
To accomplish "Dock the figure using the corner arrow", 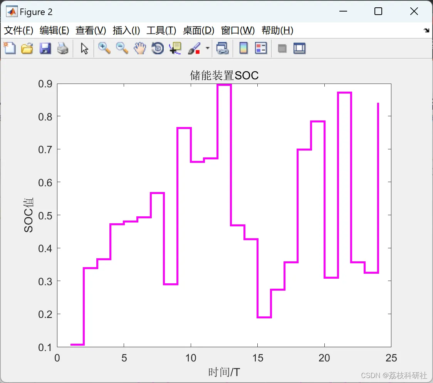I will pos(426,30).
